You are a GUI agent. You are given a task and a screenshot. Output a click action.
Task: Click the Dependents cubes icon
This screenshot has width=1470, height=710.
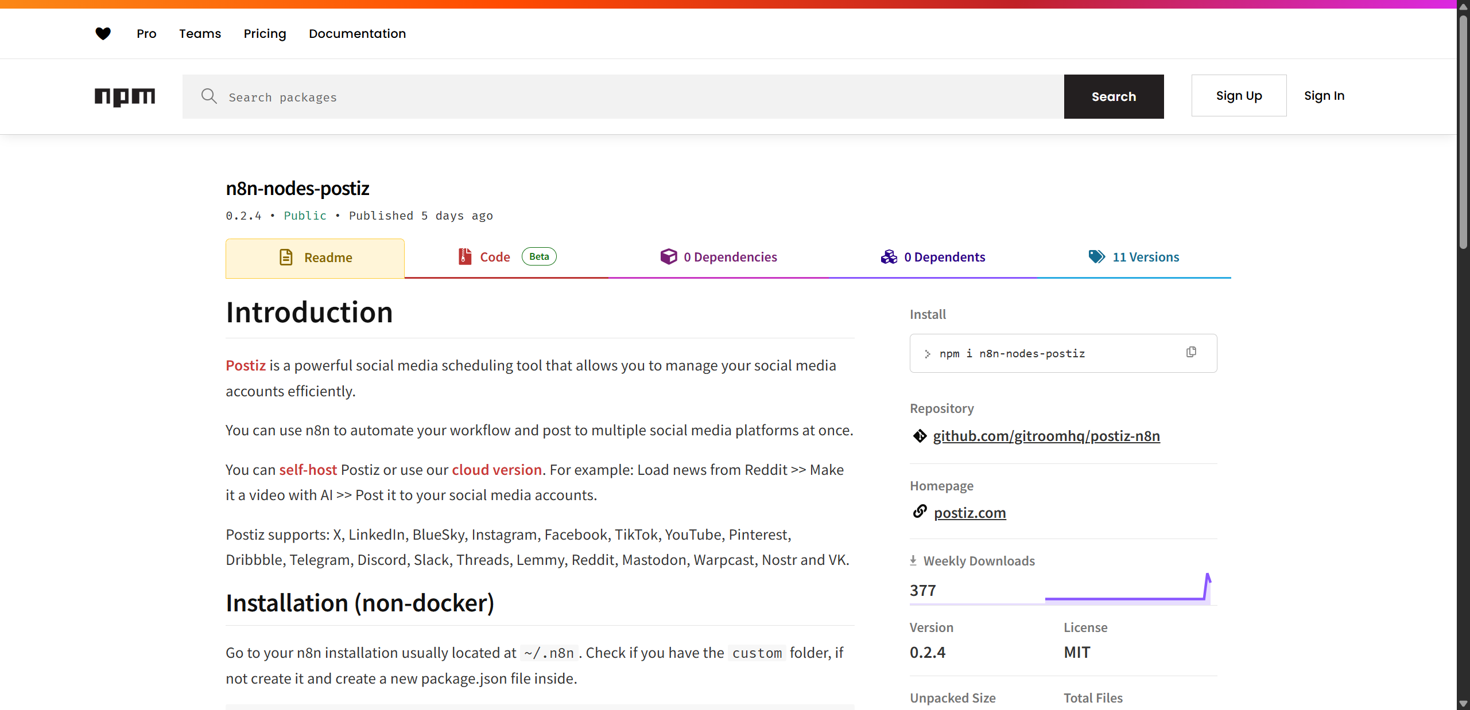tap(889, 257)
